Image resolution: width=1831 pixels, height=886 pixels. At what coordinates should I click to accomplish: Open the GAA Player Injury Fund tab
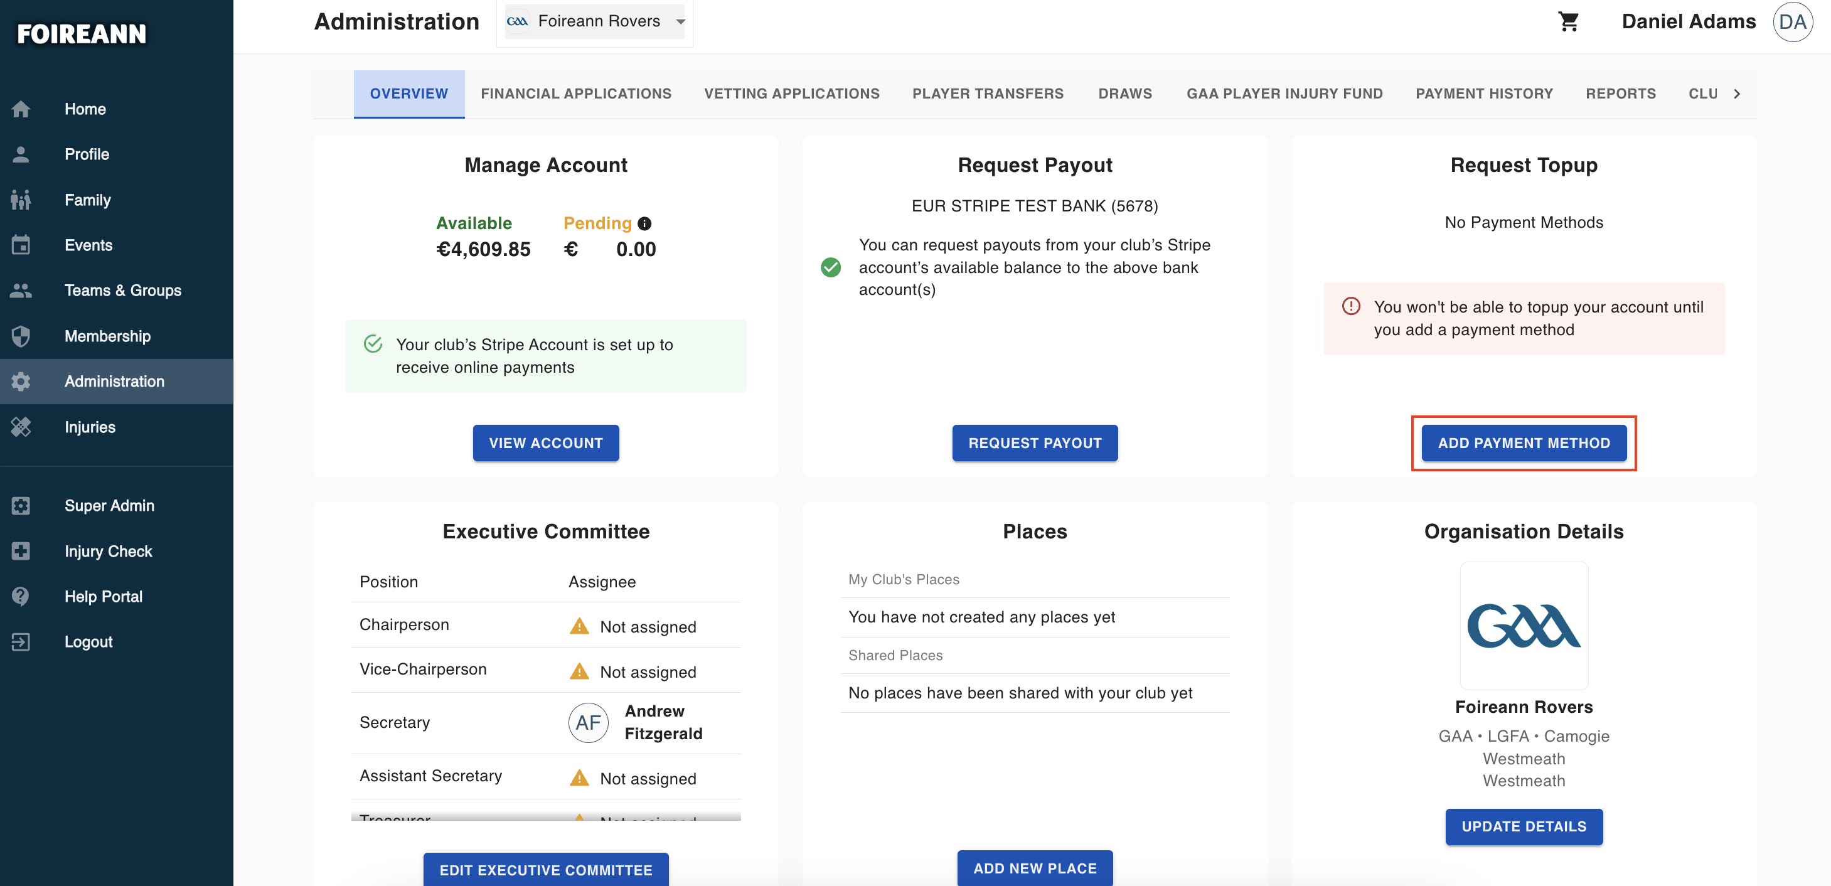coord(1284,93)
